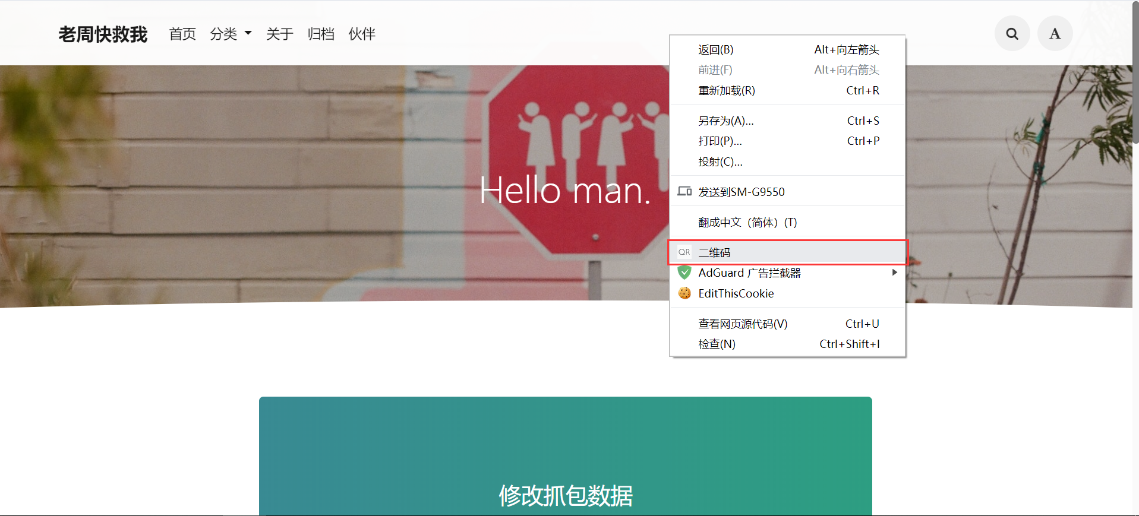Open the 伙伴 navbar link
The height and width of the screenshot is (516, 1139).
click(362, 34)
